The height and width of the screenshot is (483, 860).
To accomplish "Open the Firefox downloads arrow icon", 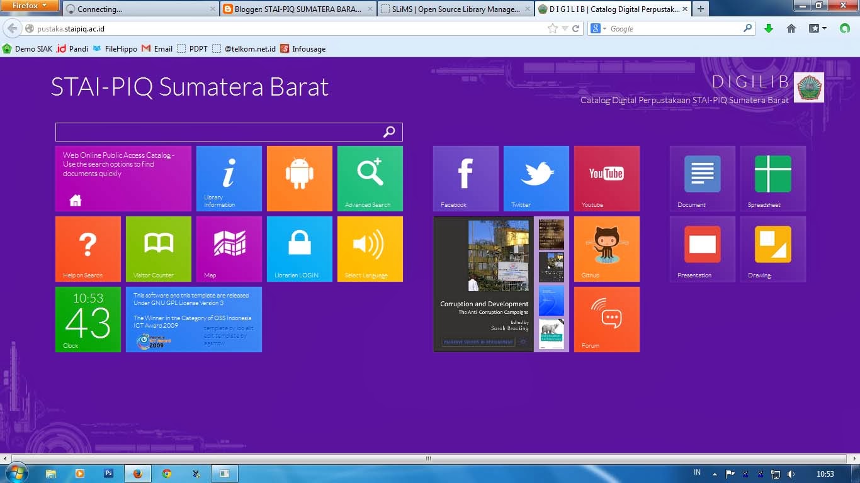I will [x=768, y=28].
